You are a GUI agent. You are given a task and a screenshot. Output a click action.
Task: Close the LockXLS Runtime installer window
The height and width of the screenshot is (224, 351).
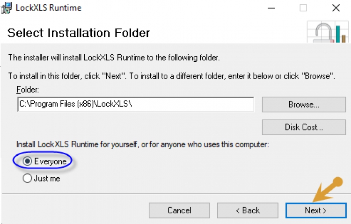click(335, 8)
